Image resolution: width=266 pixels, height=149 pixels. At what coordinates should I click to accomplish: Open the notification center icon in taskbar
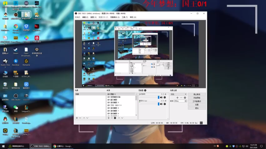[x=261, y=146]
